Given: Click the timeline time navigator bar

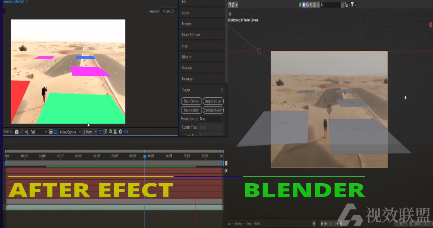Looking at the screenshot, I should [x=114, y=151].
